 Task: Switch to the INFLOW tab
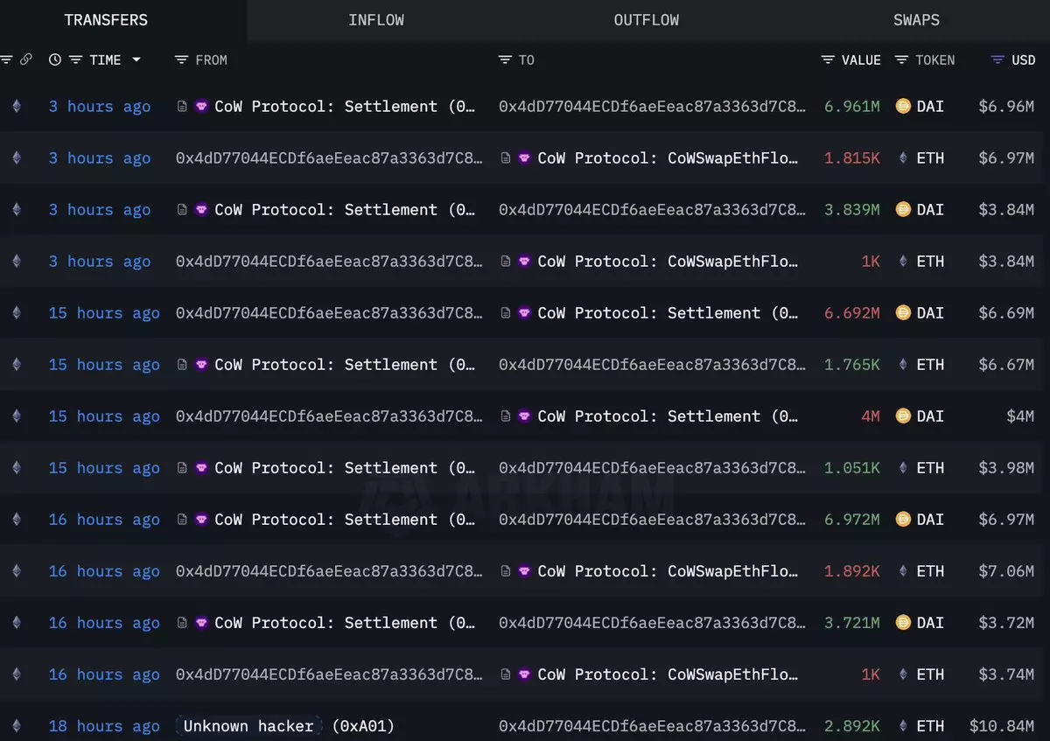376,20
